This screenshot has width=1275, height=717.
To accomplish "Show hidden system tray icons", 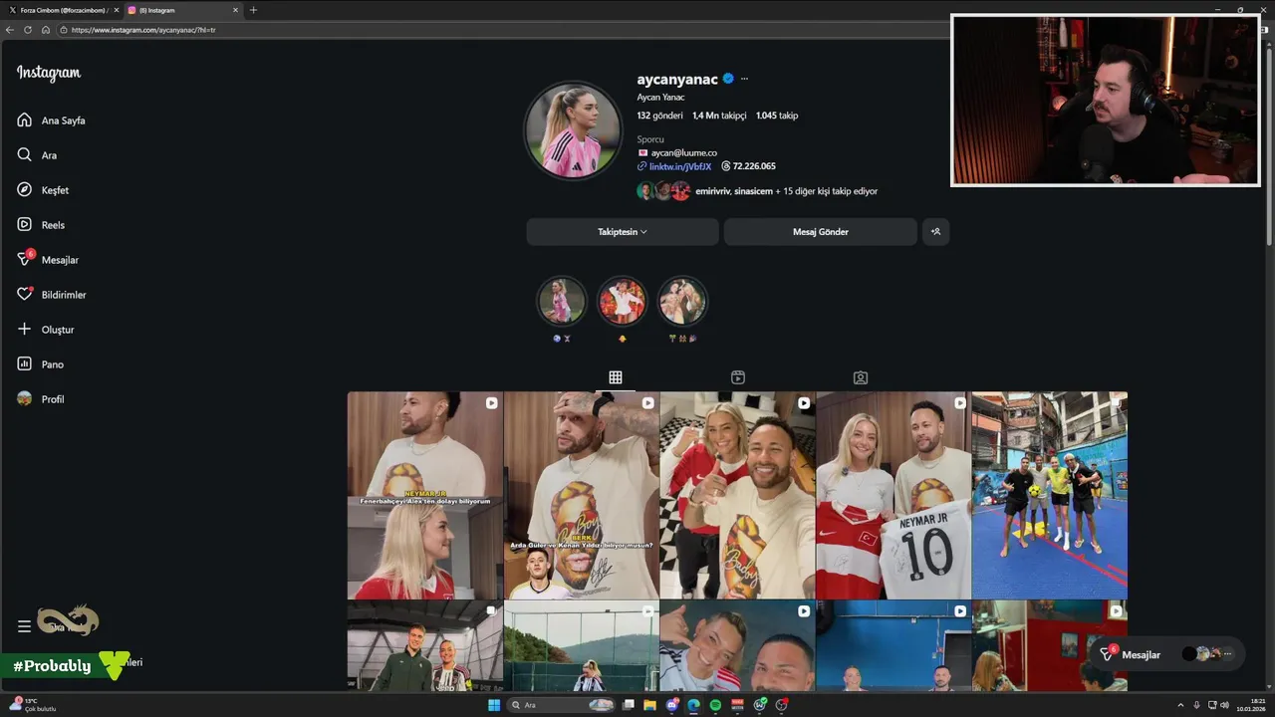I will (x=1180, y=705).
